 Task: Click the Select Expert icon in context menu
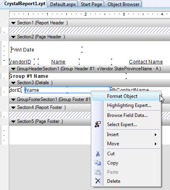[x=98, y=125]
